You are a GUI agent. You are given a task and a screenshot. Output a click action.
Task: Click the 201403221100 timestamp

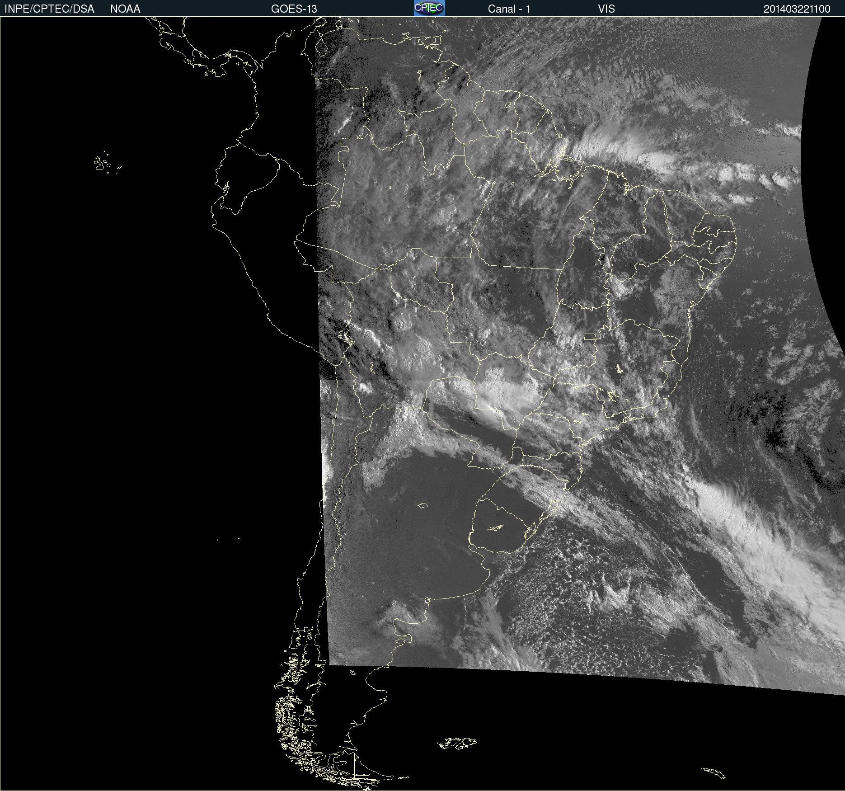pyautogui.click(x=797, y=9)
